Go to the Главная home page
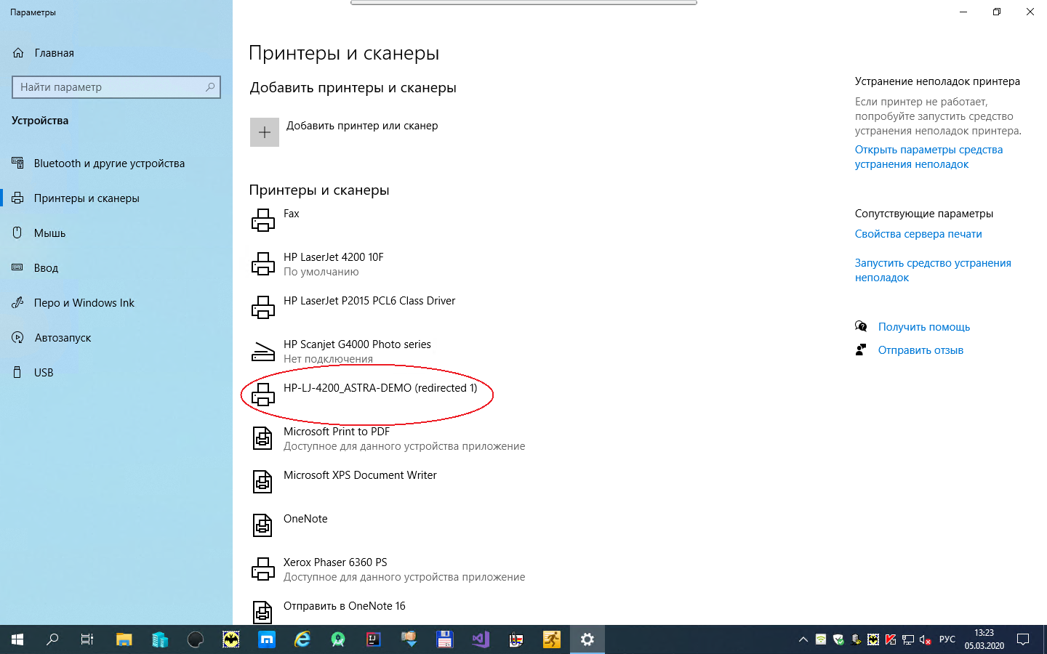This screenshot has height=654, width=1047. 44,53
